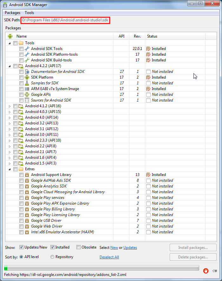Collapse the Android 4.2.2 (API 17) group
Screen dimensions: 222x281
[x=10, y=66]
